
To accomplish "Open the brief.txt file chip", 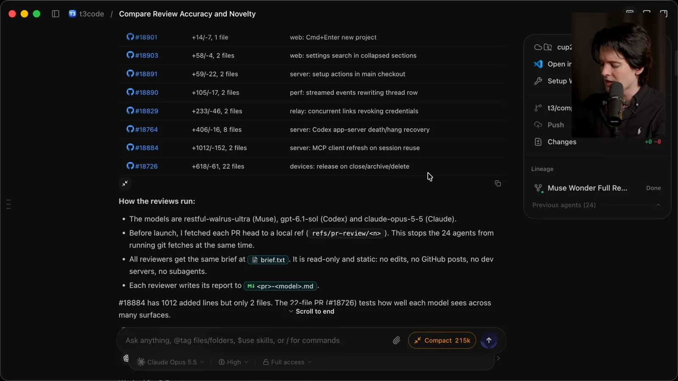I will pyautogui.click(x=268, y=260).
